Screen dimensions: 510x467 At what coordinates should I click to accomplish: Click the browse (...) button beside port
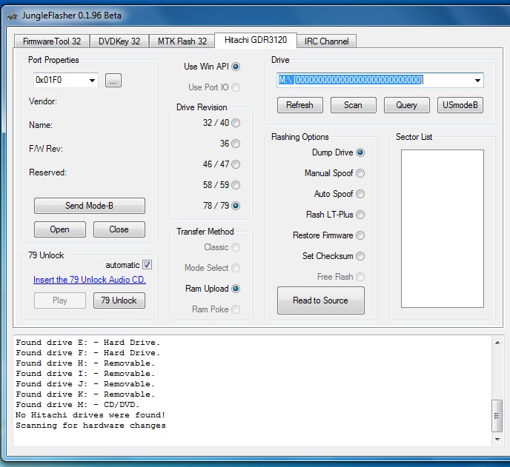113,81
